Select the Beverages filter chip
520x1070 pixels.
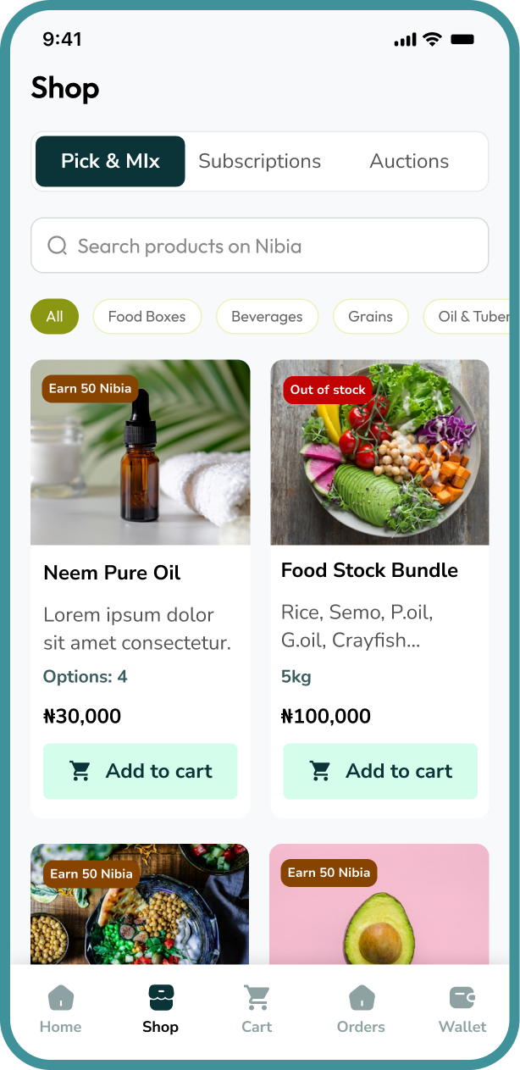(267, 316)
